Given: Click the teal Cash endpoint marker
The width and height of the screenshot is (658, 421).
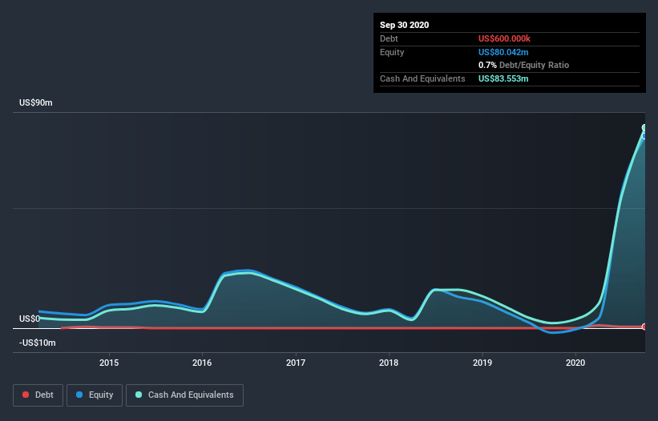Looking at the screenshot, I should [x=644, y=127].
